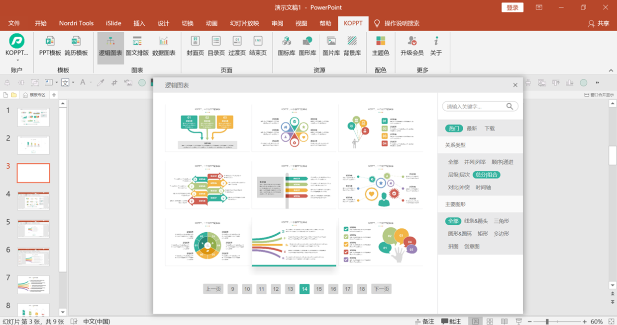Collapse the ribbon with the chevron
The image size is (617, 325).
click(x=611, y=70)
